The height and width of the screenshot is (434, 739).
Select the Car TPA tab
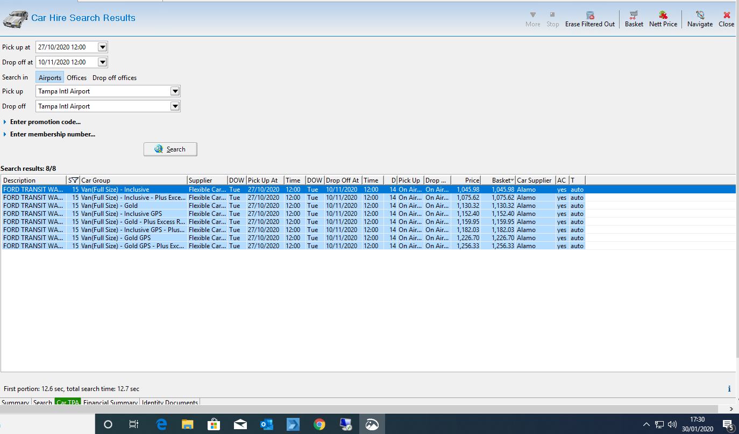click(68, 402)
